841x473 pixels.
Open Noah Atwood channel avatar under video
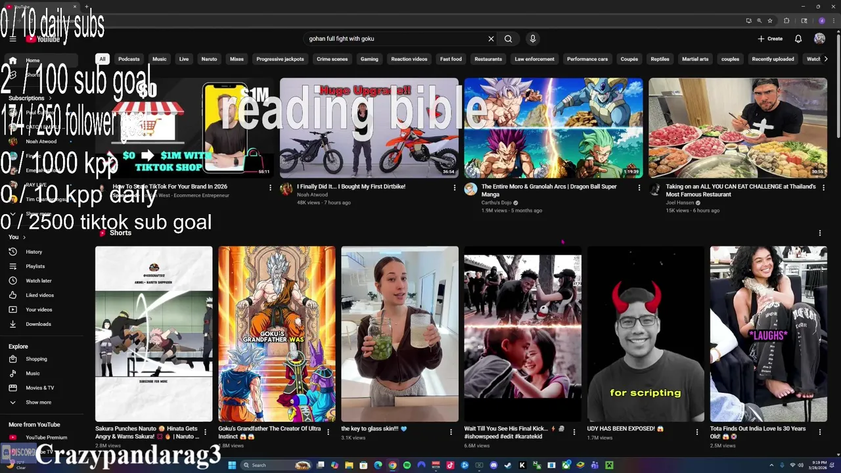(286, 190)
